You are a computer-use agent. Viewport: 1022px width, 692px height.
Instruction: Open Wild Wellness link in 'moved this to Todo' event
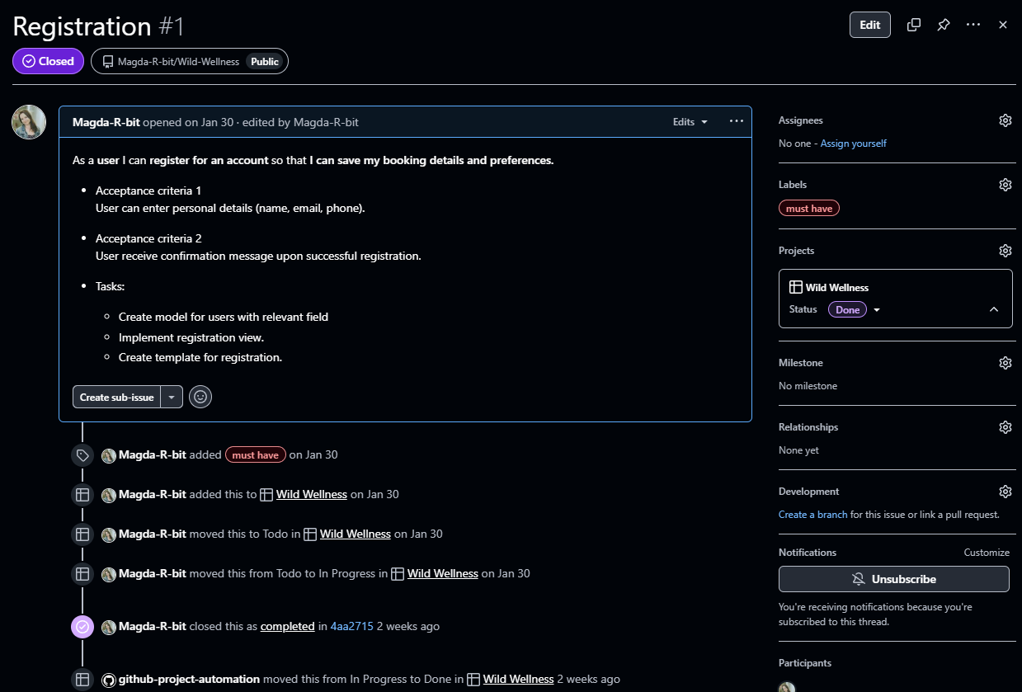[x=355, y=534]
